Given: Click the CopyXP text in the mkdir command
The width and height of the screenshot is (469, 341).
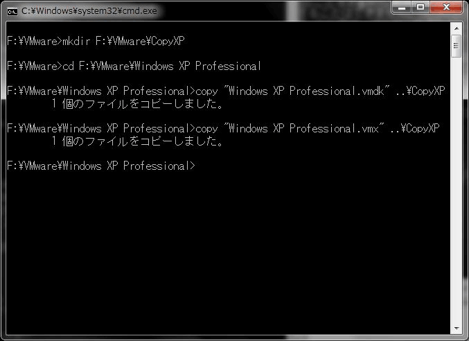Looking at the screenshot, I should coord(168,41).
